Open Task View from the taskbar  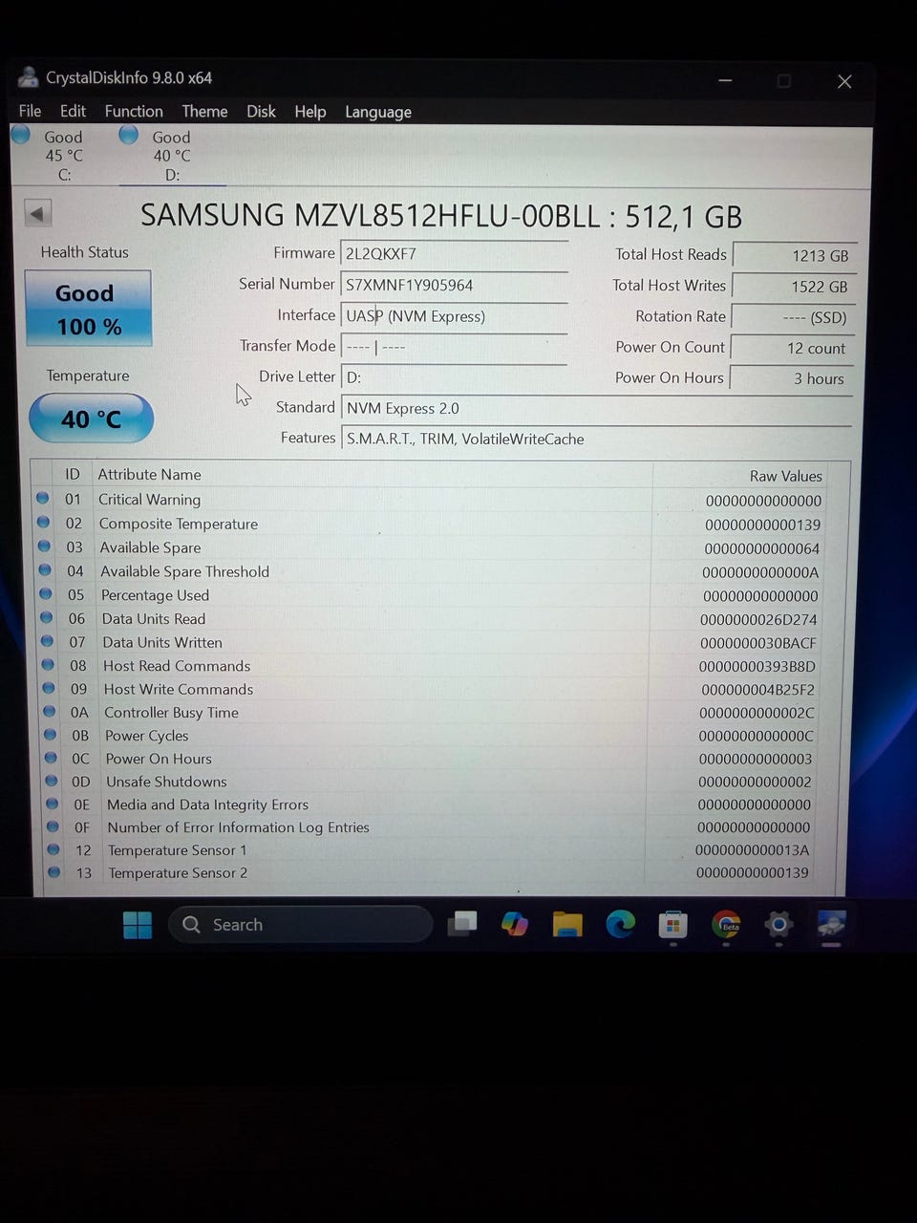pos(462,924)
